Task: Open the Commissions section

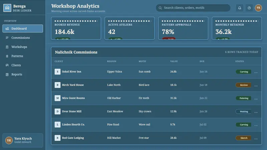Action: (x=23, y=38)
